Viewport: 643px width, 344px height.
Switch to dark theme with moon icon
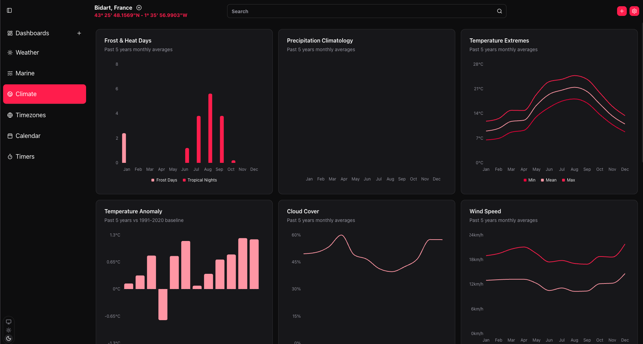[x=9, y=338]
